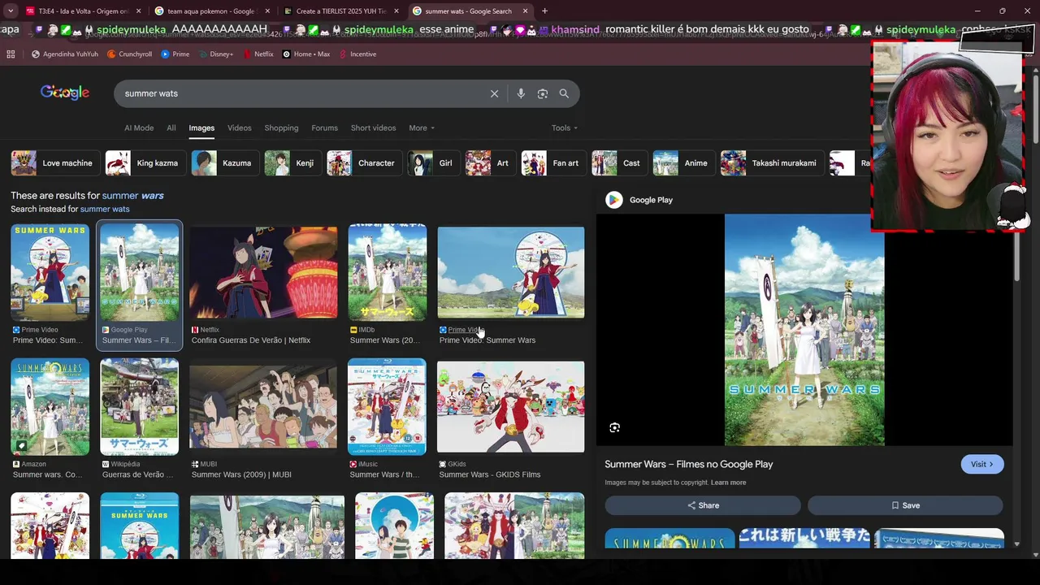The image size is (1040, 585).
Task: Share the selected Summer Wars image
Action: [x=703, y=505]
